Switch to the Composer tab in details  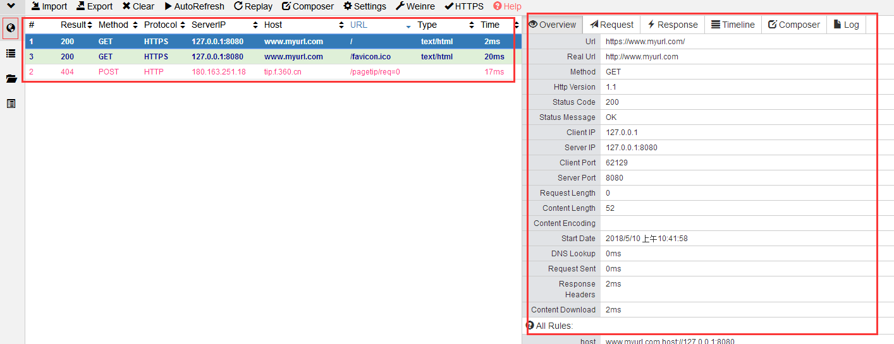pos(793,25)
